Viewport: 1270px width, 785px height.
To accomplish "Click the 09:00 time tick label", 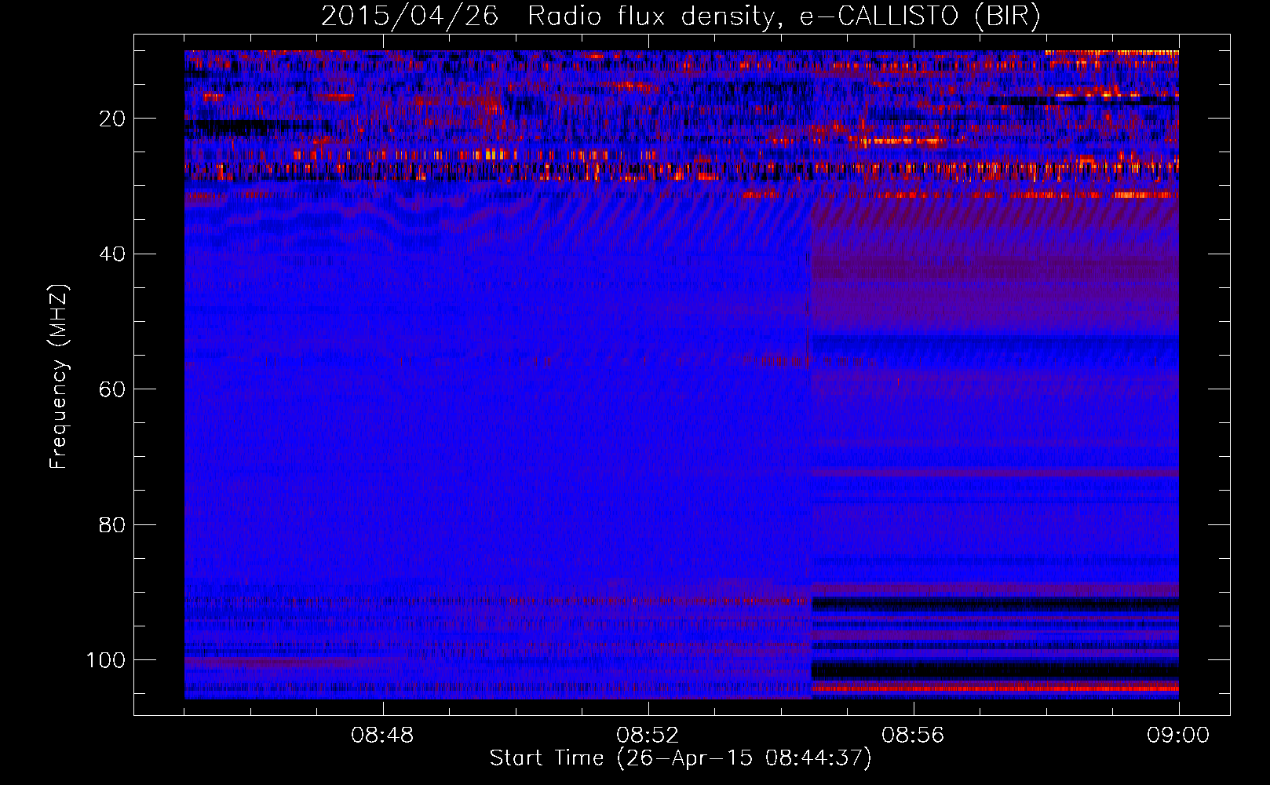I will coord(1178,736).
